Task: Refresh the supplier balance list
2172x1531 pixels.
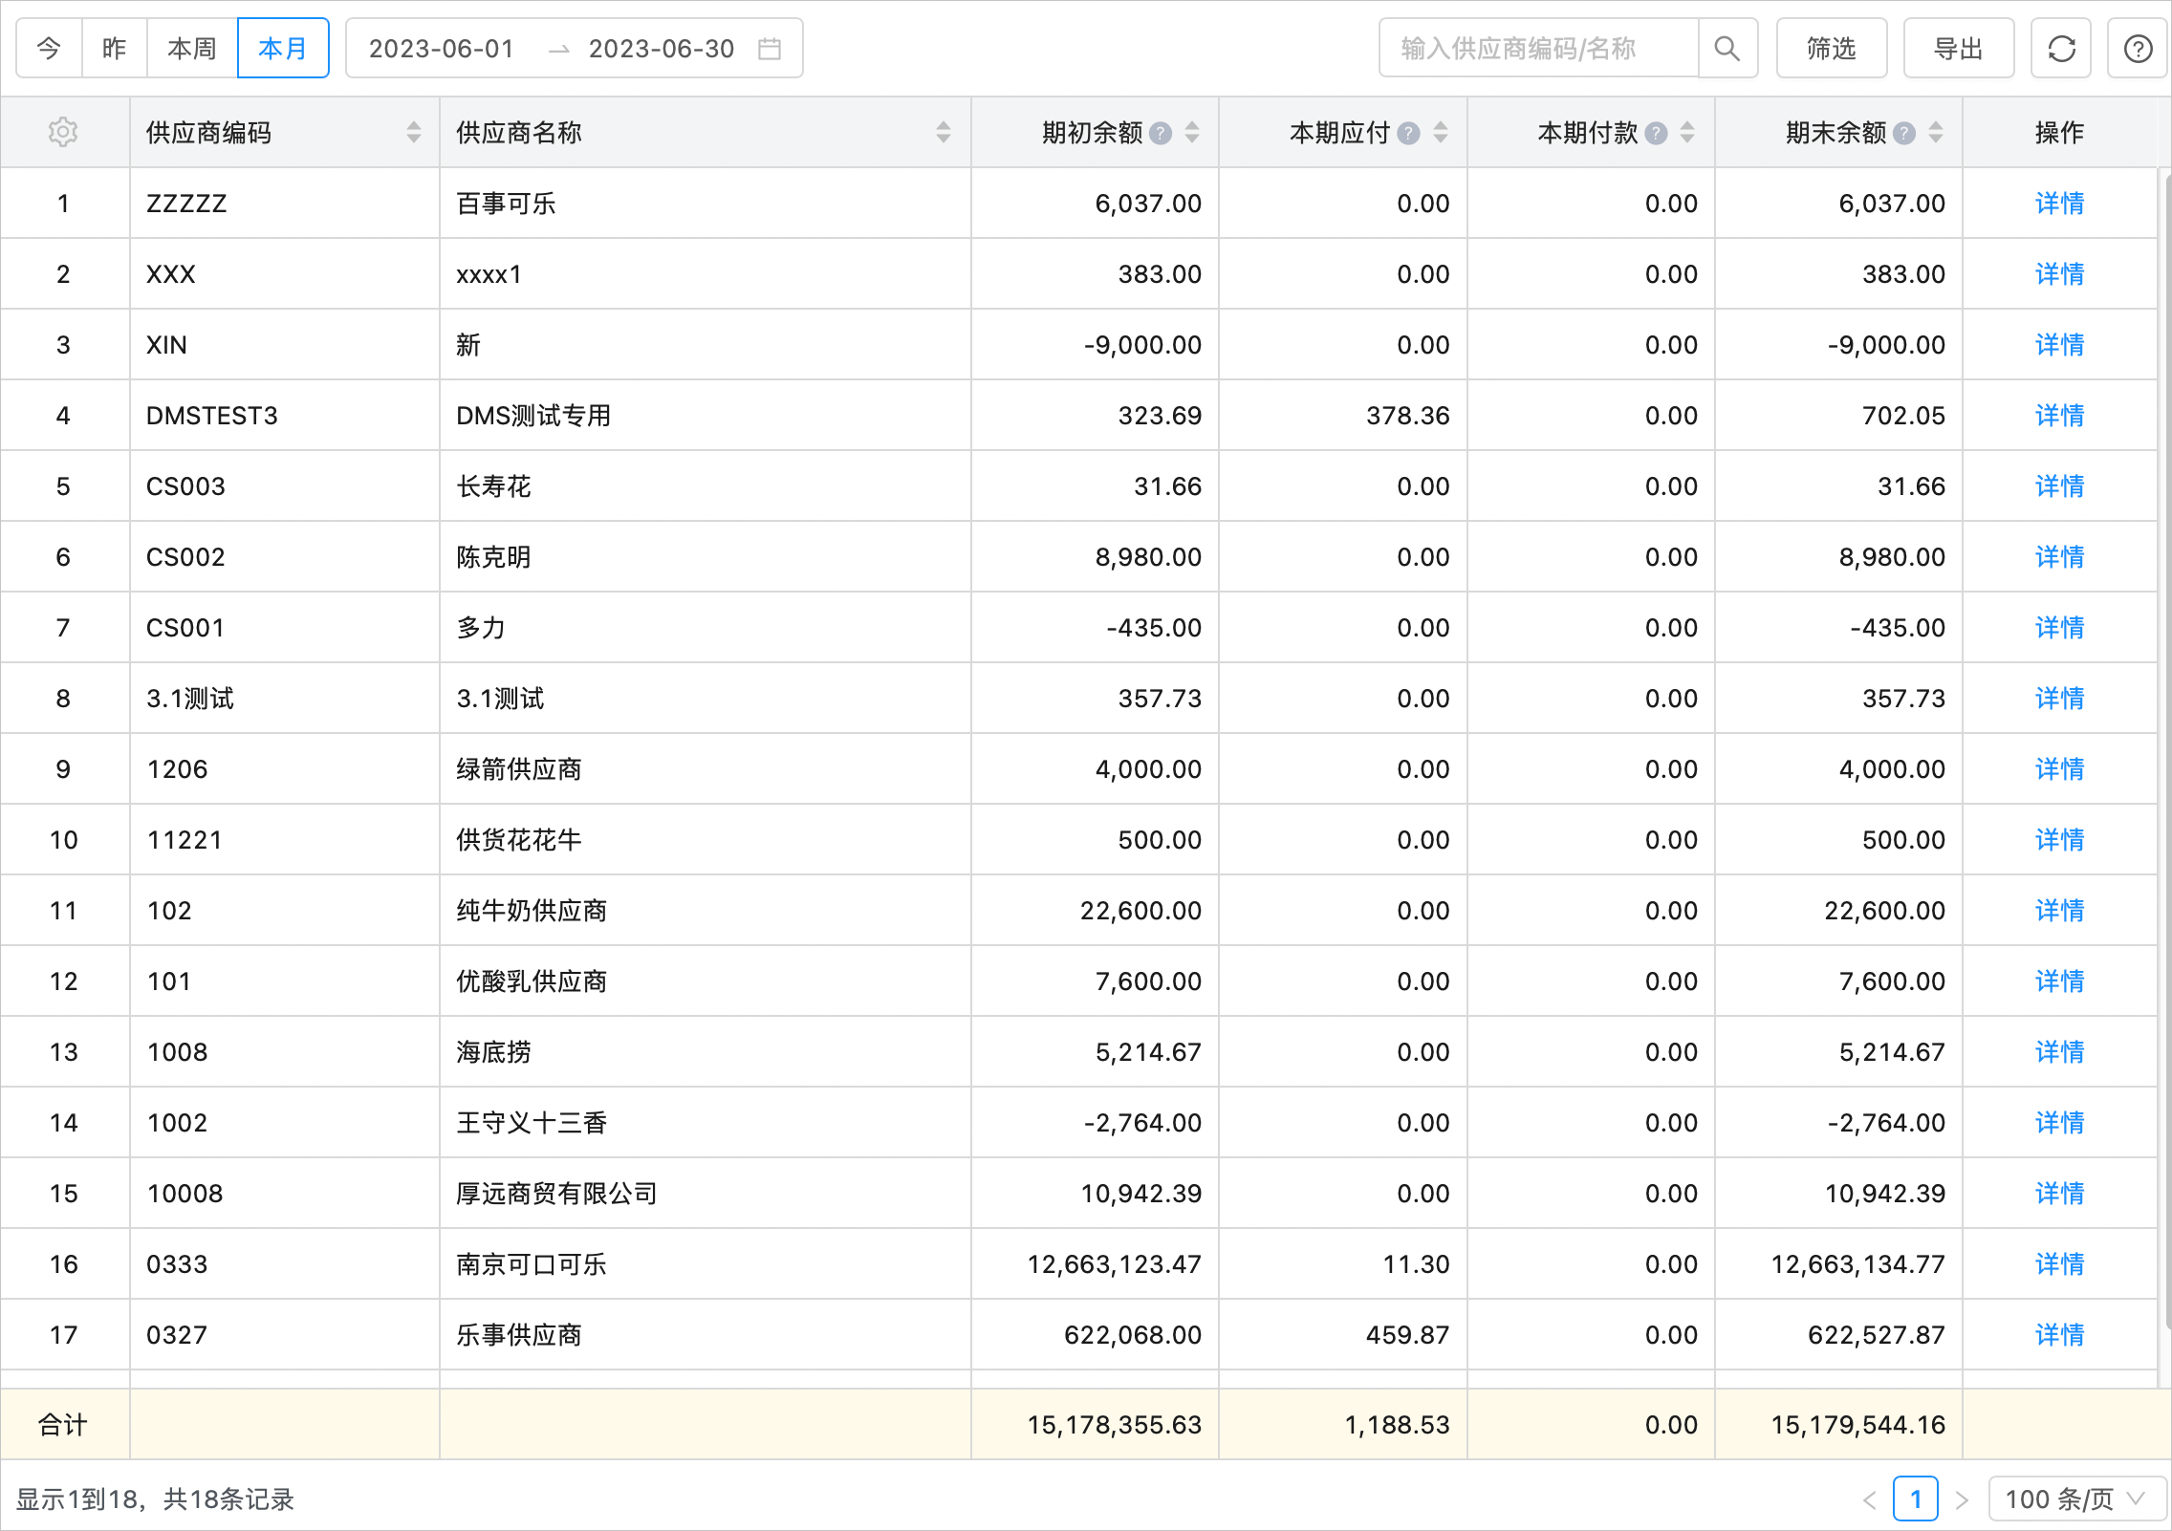Action: tap(2061, 48)
